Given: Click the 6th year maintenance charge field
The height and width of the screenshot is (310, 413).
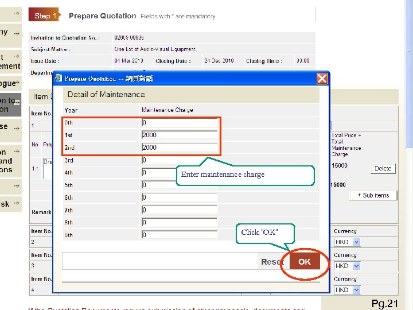Looking at the screenshot, I should [180, 197].
